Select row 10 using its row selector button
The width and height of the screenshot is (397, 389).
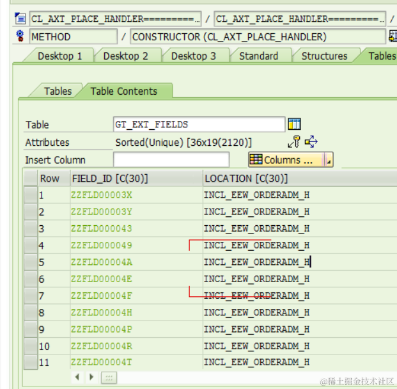[31, 346]
